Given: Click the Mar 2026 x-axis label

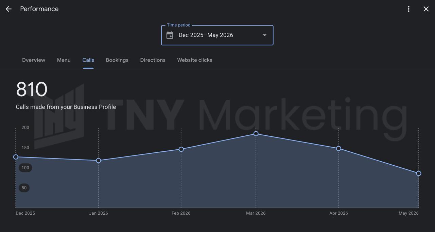Looking at the screenshot, I should [256, 213].
